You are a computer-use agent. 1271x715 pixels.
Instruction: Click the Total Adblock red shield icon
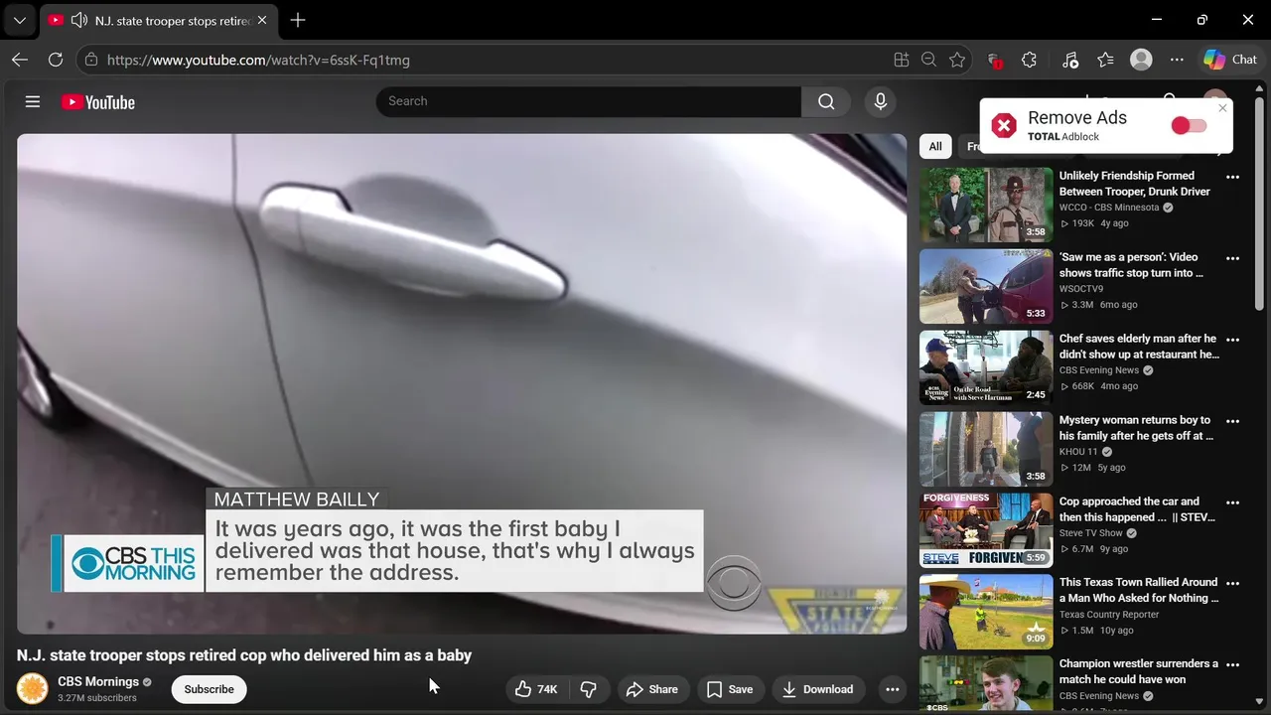(x=1004, y=126)
